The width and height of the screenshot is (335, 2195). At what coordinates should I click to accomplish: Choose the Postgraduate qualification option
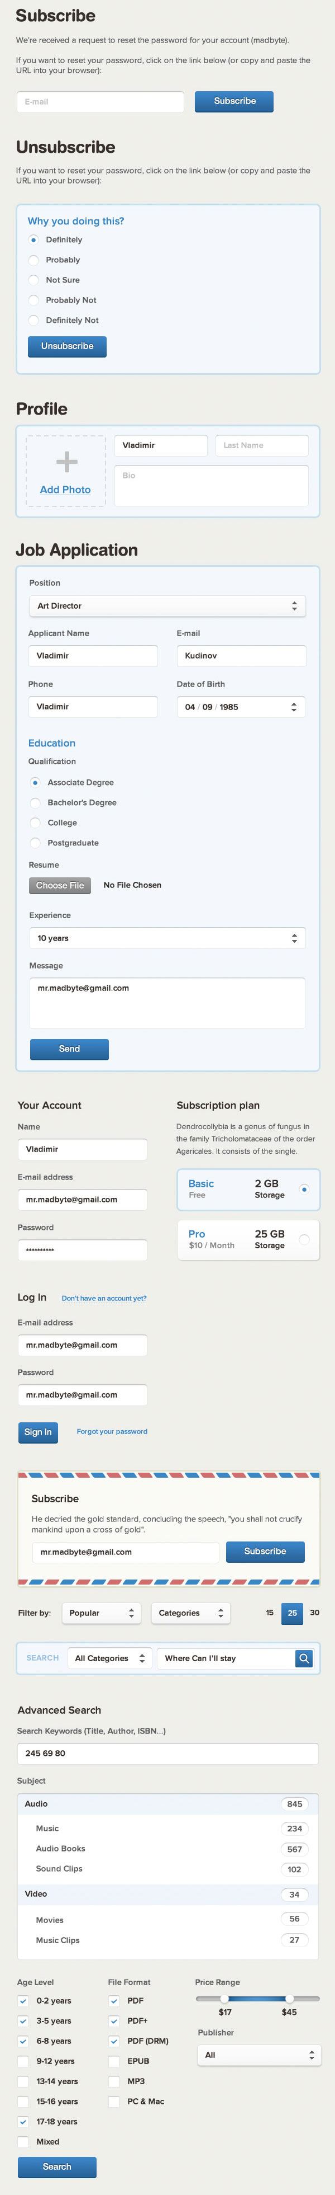[35, 843]
